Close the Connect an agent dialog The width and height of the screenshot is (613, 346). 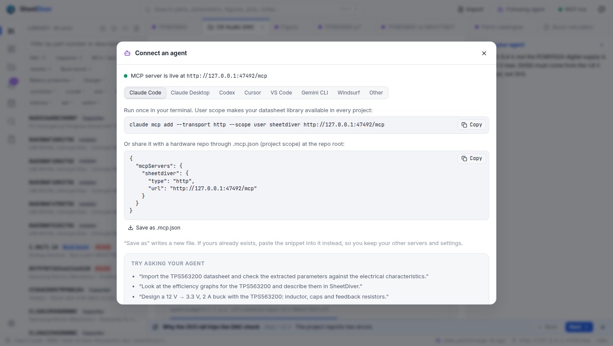(x=484, y=53)
